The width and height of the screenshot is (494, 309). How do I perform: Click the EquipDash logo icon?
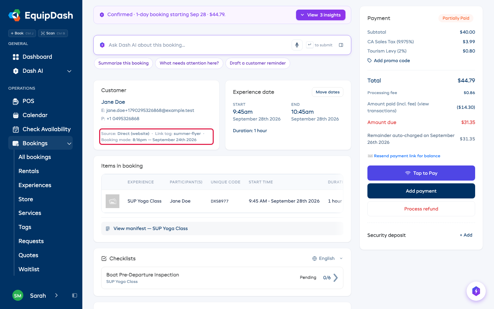(14, 15)
